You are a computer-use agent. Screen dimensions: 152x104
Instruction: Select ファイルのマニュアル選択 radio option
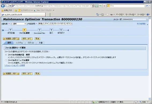(x=6, y=60)
